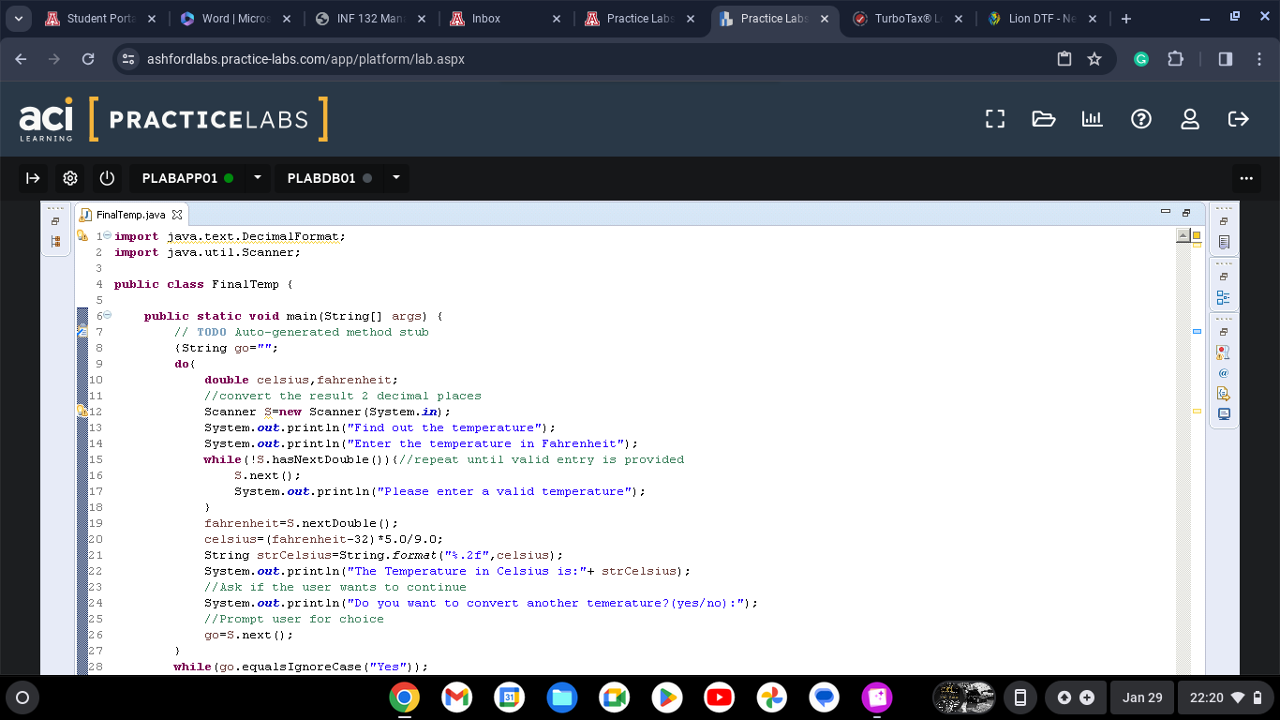1280x720 pixels.
Task: Open Chrome tab search dropdown
Action: [x=18, y=19]
